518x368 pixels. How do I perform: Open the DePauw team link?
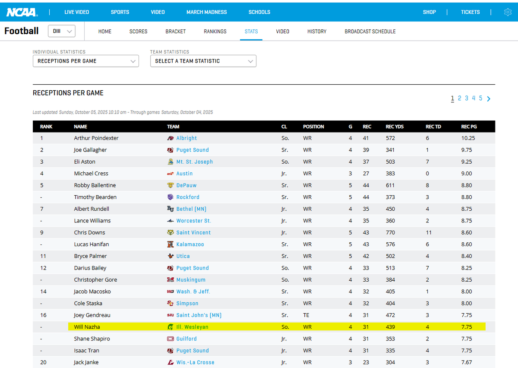point(186,185)
